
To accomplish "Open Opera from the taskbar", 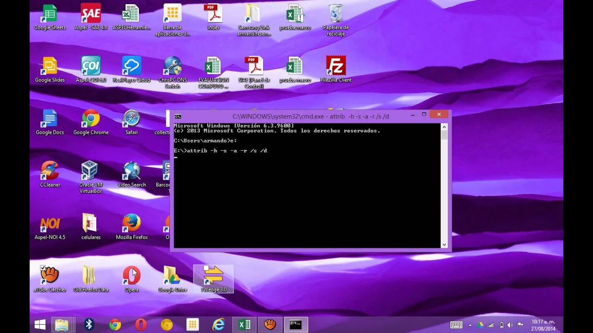I will click(x=141, y=325).
